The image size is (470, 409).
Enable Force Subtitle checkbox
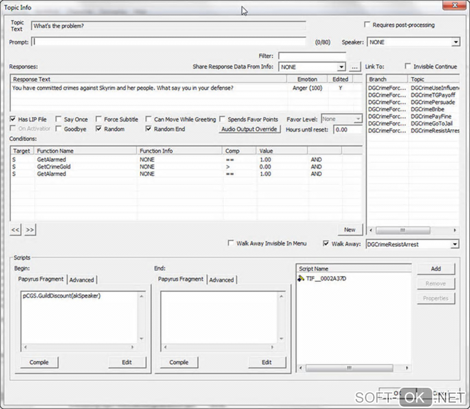(98, 119)
